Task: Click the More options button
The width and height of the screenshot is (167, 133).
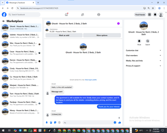Action: [102, 35]
